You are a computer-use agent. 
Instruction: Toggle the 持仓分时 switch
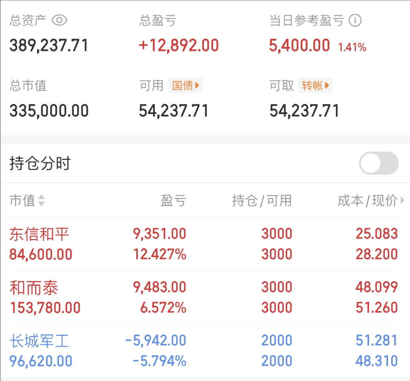click(x=378, y=163)
